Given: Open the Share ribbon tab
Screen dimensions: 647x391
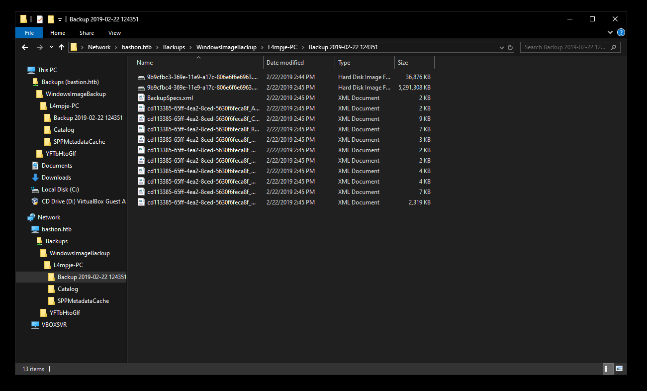Looking at the screenshot, I should [87, 33].
